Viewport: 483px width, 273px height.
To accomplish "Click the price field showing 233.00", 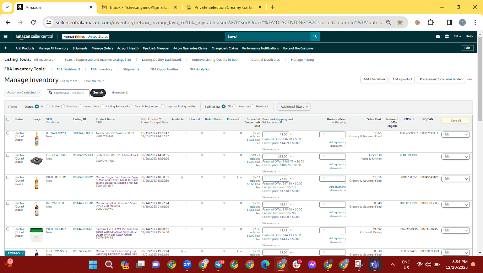I will click(x=276, y=156).
